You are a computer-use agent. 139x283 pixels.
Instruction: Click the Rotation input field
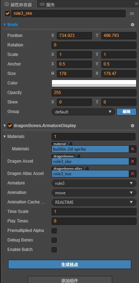click(94, 45)
